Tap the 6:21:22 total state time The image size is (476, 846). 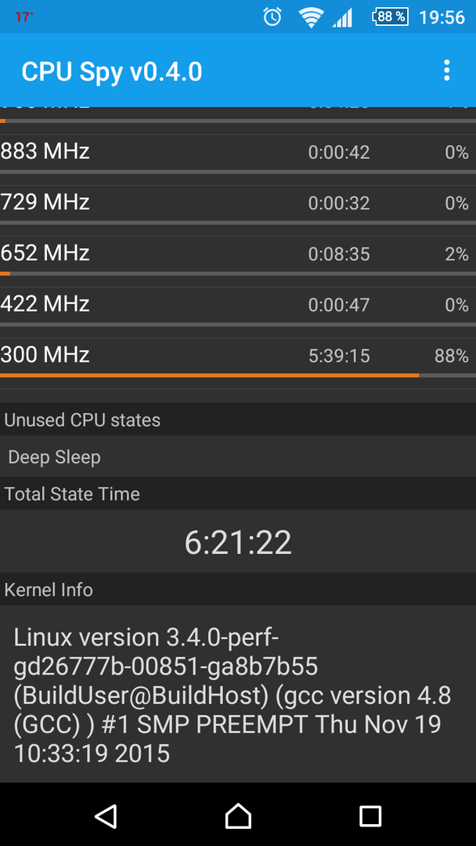pyautogui.click(x=238, y=542)
